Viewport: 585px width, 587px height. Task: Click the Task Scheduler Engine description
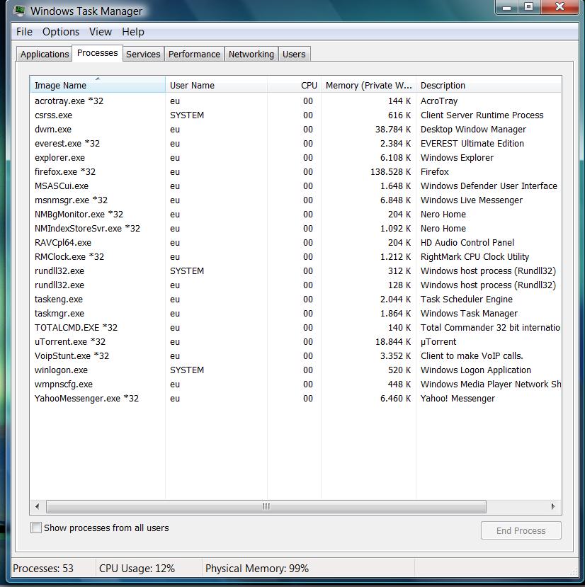[466, 300]
